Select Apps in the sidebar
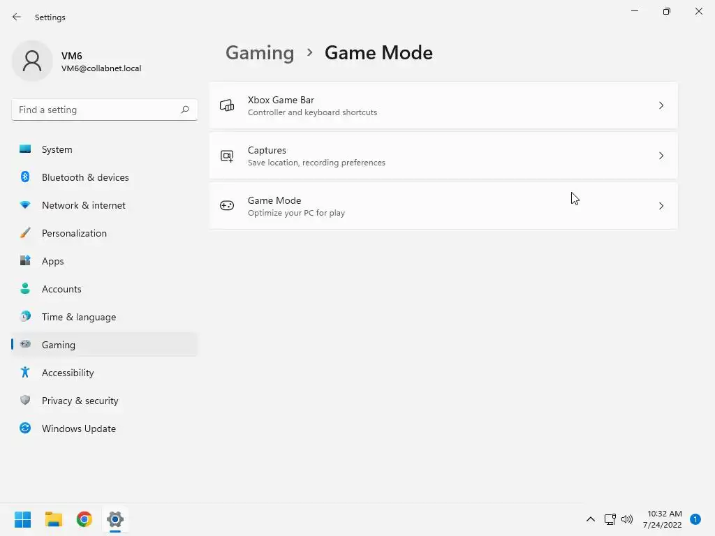This screenshot has width=715, height=536. pyautogui.click(x=105, y=261)
